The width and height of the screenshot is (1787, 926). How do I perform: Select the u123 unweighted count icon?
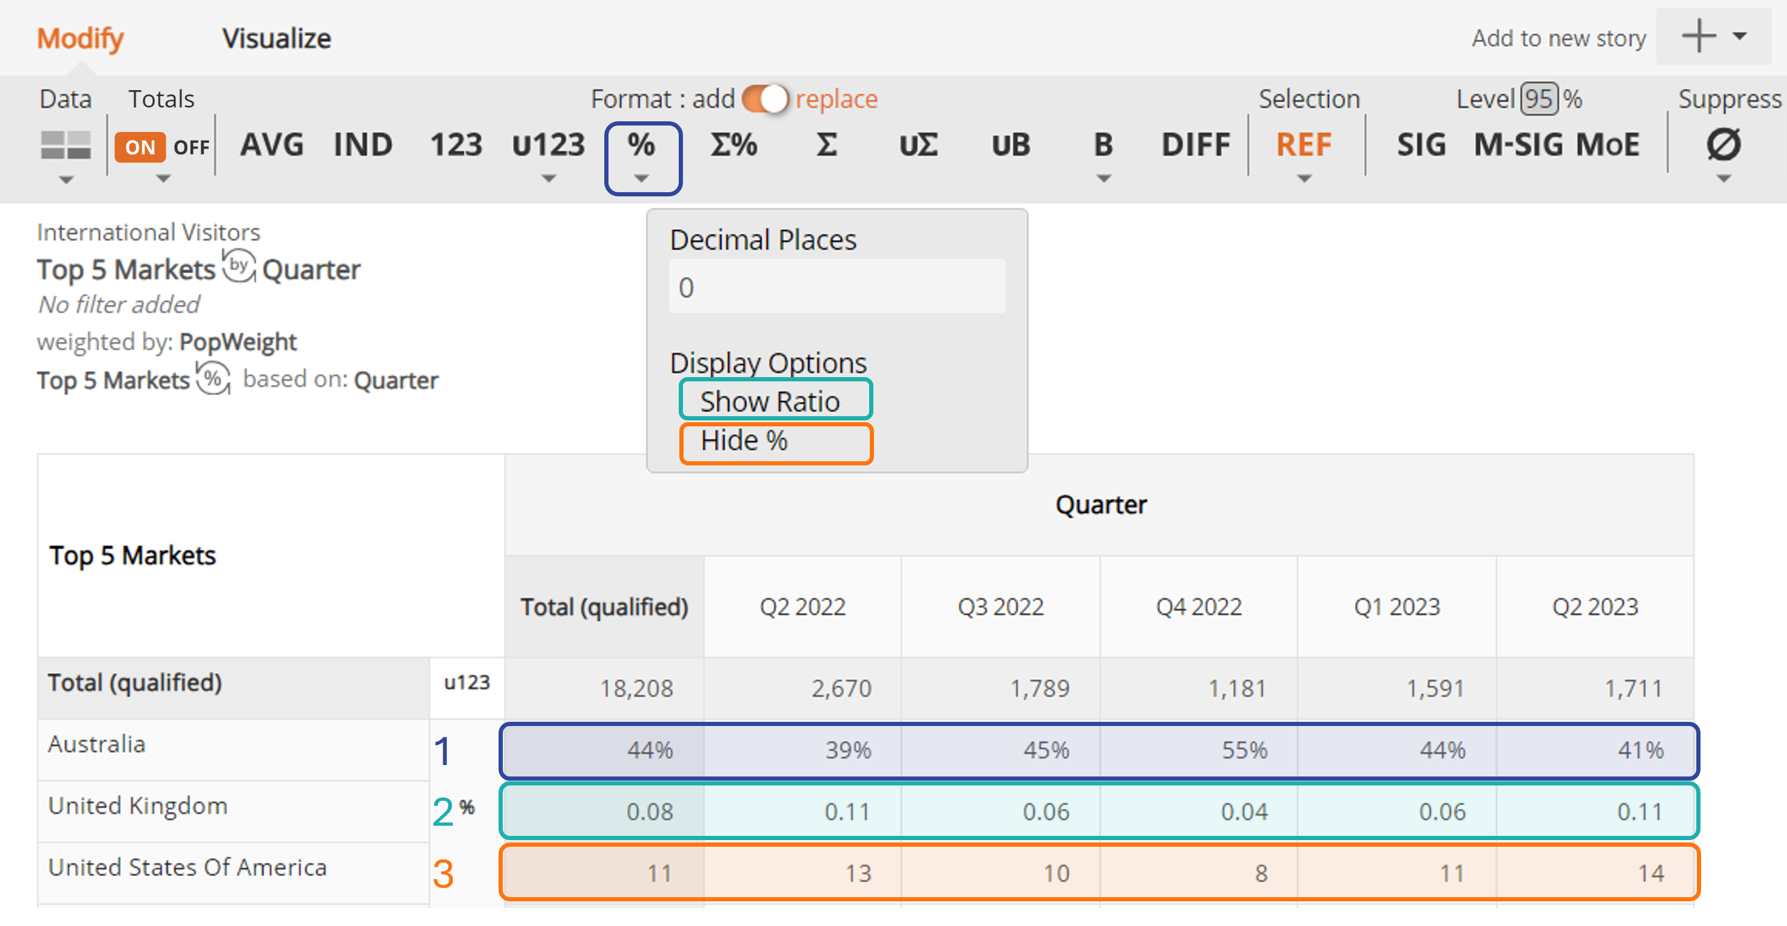click(x=547, y=145)
